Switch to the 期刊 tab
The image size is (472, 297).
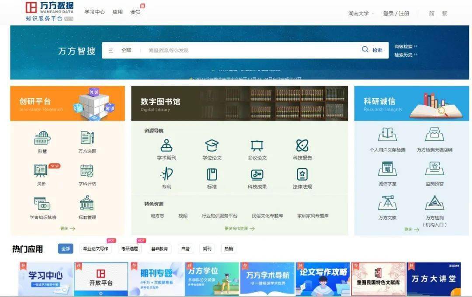click(207, 249)
